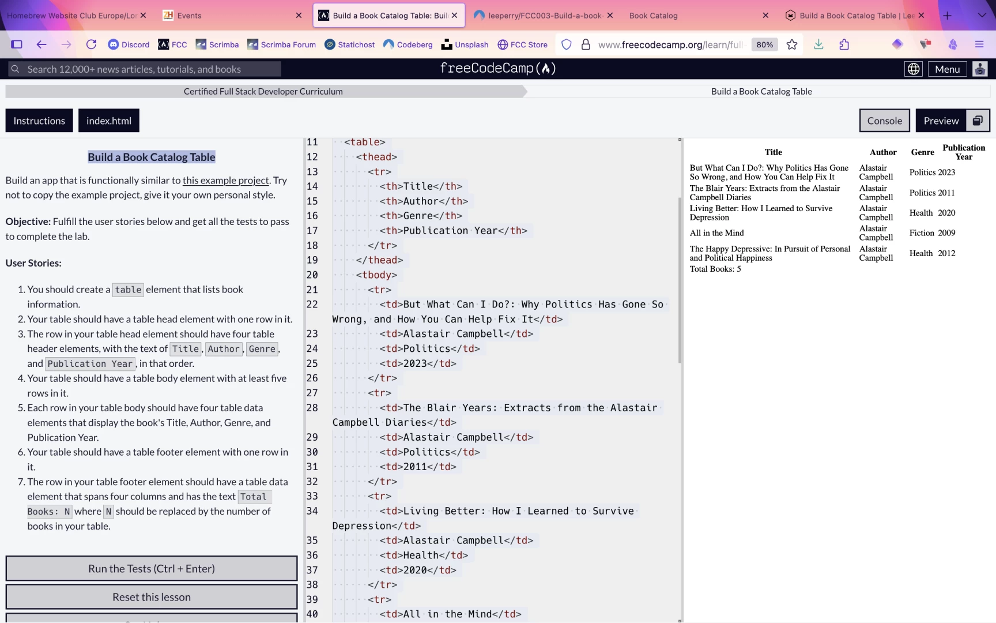
Task: Open the freeCodeCamp globe language selector
Action: point(914,69)
